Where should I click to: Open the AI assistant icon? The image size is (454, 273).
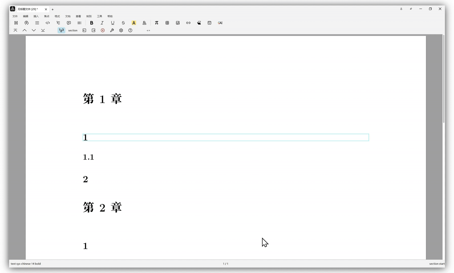click(220, 23)
